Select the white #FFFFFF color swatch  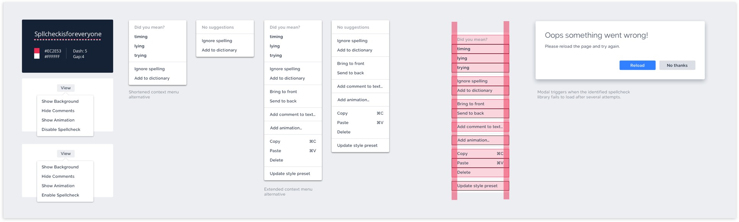37,56
